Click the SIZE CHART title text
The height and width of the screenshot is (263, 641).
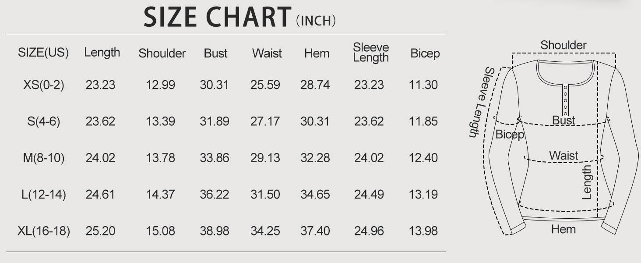pyautogui.click(x=217, y=17)
